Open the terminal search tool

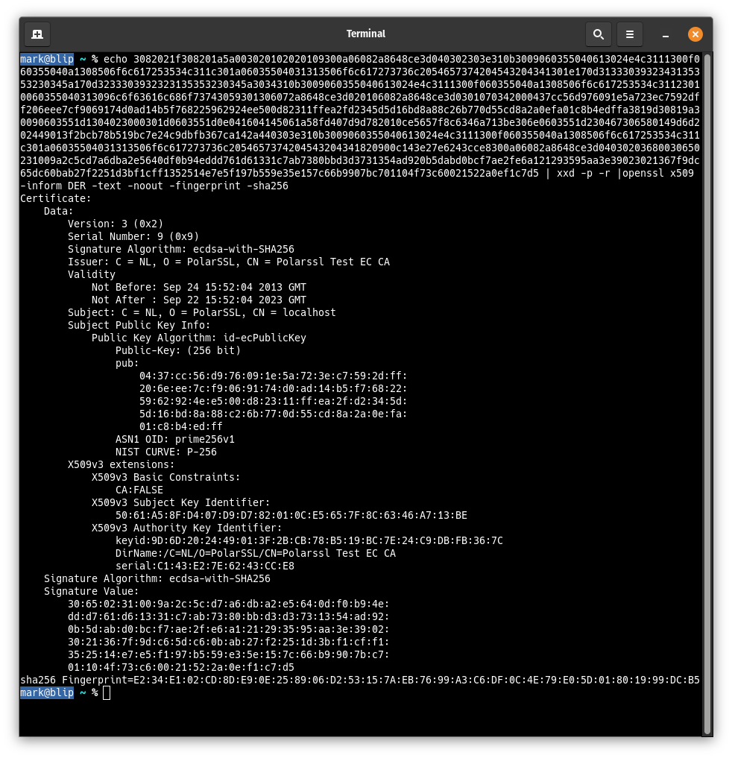[x=598, y=34]
